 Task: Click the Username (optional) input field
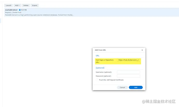(128, 72)
